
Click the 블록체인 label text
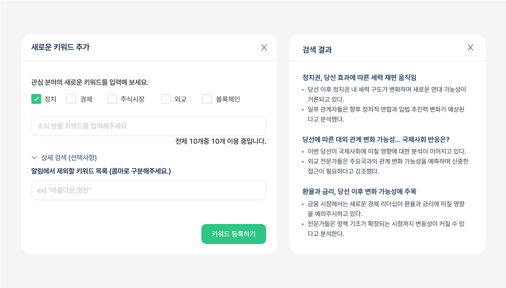tap(228, 99)
